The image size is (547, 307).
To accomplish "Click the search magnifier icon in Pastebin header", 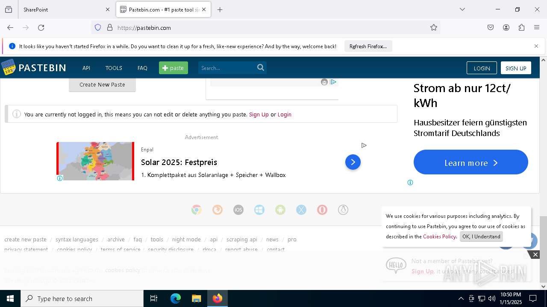I will pos(260,67).
